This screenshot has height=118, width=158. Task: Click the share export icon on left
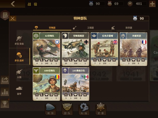(x=5, y=80)
